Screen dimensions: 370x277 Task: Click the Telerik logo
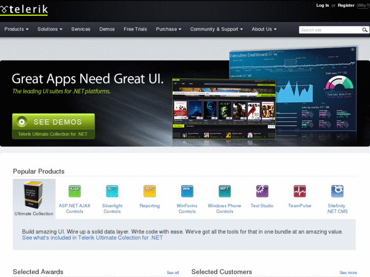[24, 10]
